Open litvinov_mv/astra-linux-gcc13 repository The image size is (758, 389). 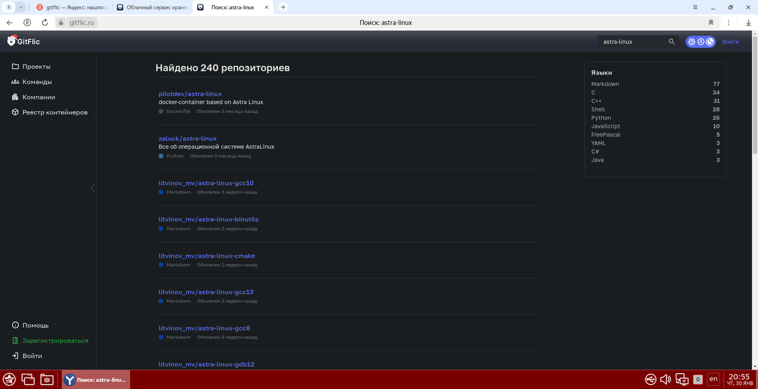(206, 292)
